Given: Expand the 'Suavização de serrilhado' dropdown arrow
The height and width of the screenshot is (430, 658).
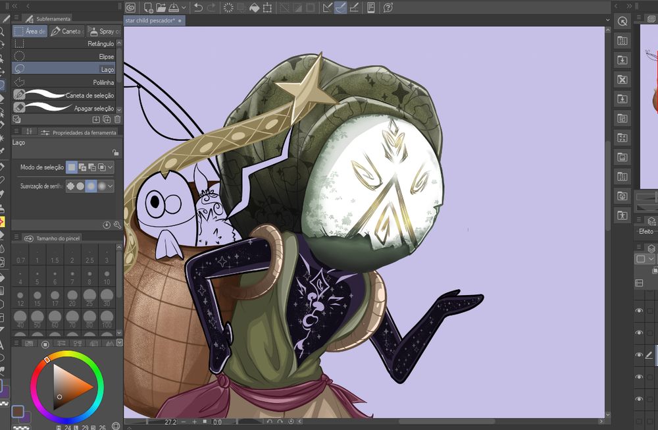Looking at the screenshot, I should [x=111, y=186].
